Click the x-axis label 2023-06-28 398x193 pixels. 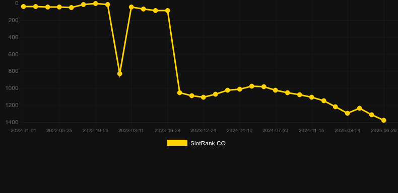[x=168, y=131]
